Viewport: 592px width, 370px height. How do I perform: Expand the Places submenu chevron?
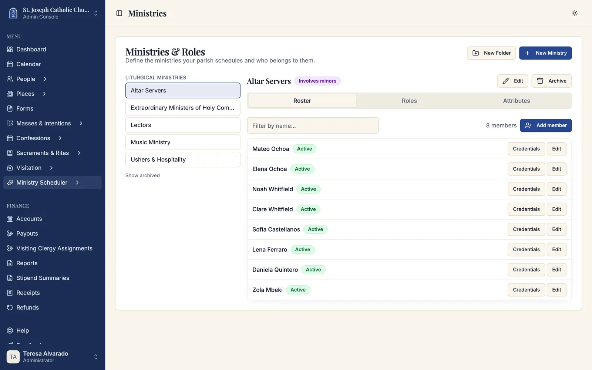pos(44,94)
